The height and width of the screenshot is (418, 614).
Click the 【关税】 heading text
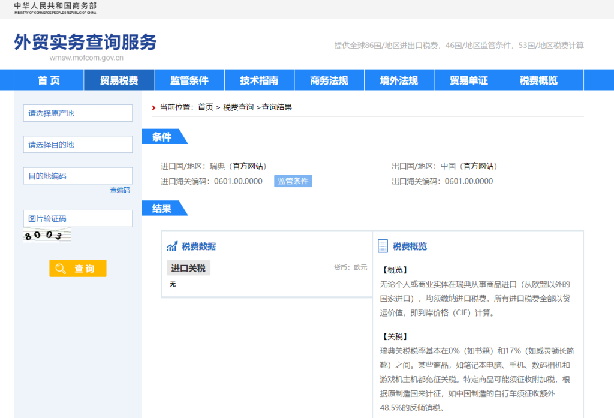[395, 336]
